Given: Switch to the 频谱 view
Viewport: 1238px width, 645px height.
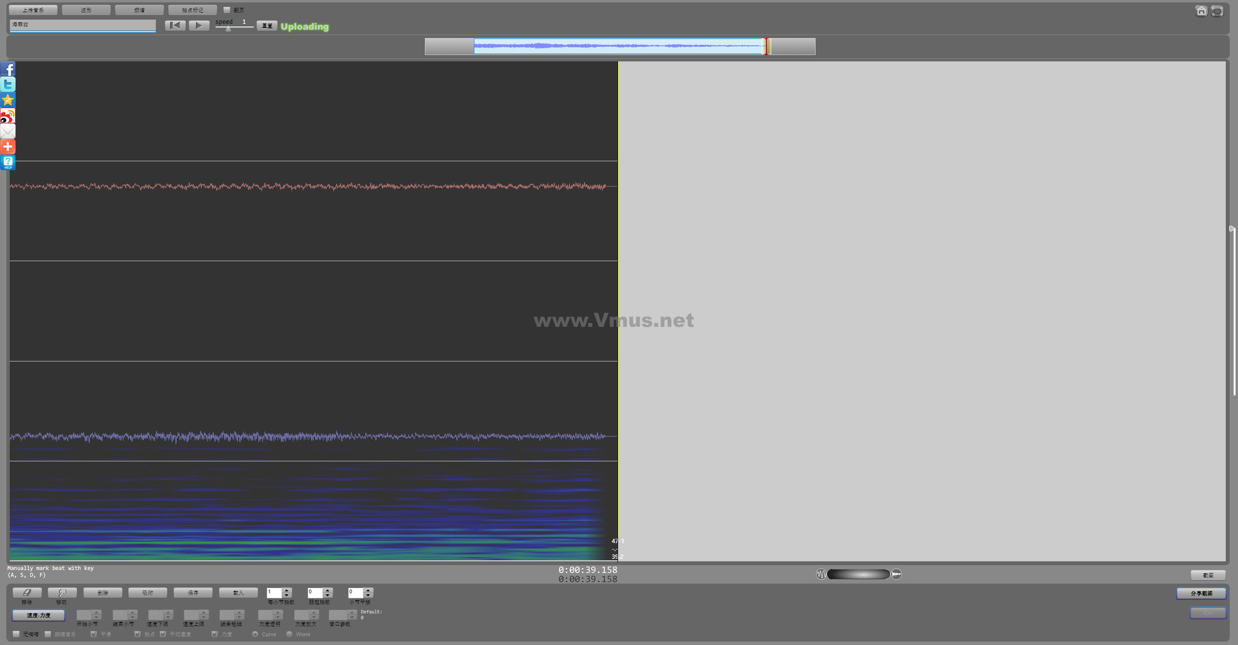Looking at the screenshot, I should 140,10.
